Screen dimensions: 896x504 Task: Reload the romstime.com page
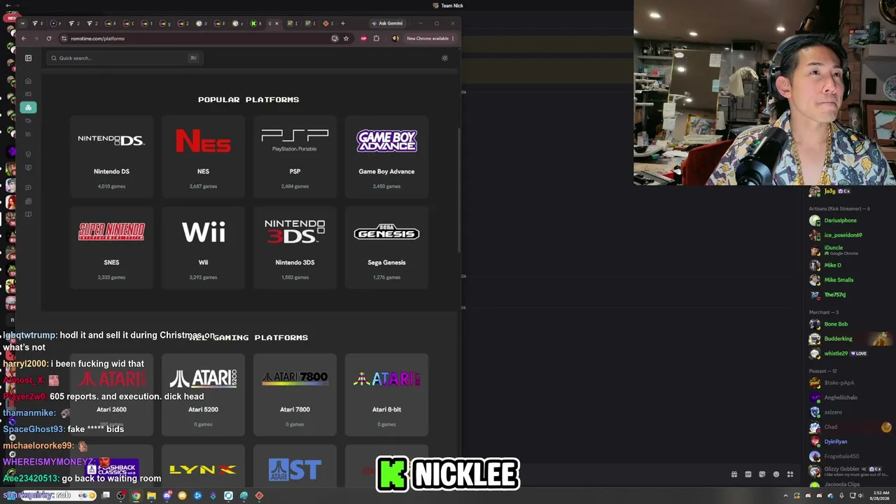pos(49,38)
